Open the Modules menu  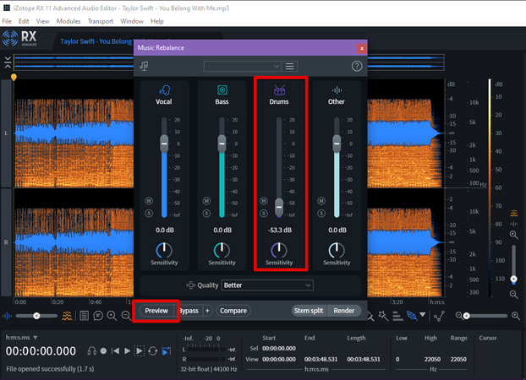click(x=68, y=21)
